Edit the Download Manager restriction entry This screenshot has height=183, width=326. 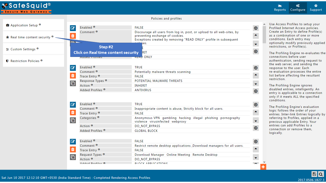73,141
